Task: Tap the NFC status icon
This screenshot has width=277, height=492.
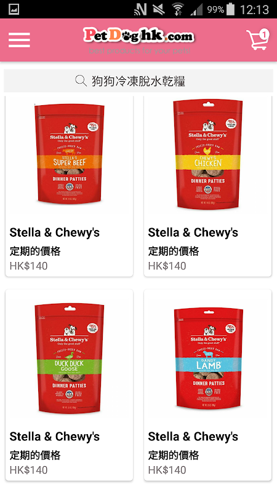Action: point(140,9)
